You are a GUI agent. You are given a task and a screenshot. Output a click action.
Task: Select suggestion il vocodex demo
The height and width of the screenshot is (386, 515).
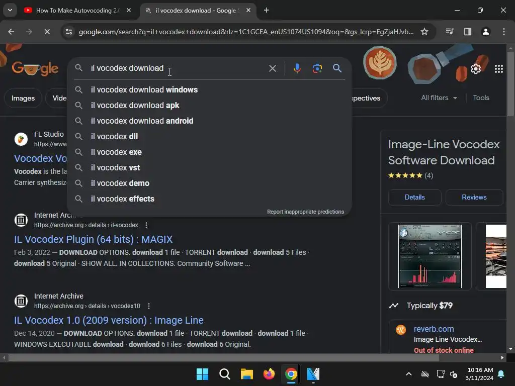[x=209, y=183]
